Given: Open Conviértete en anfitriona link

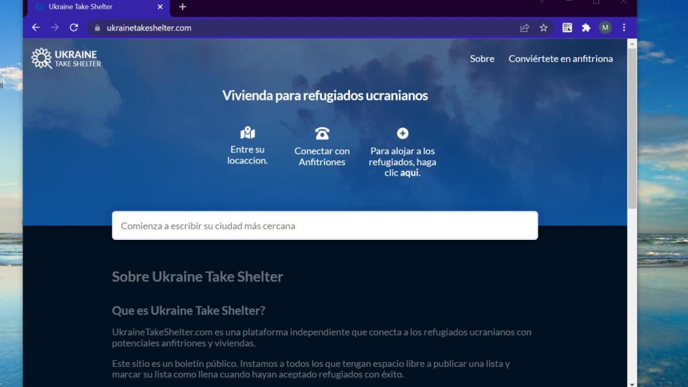Looking at the screenshot, I should click(x=560, y=58).
